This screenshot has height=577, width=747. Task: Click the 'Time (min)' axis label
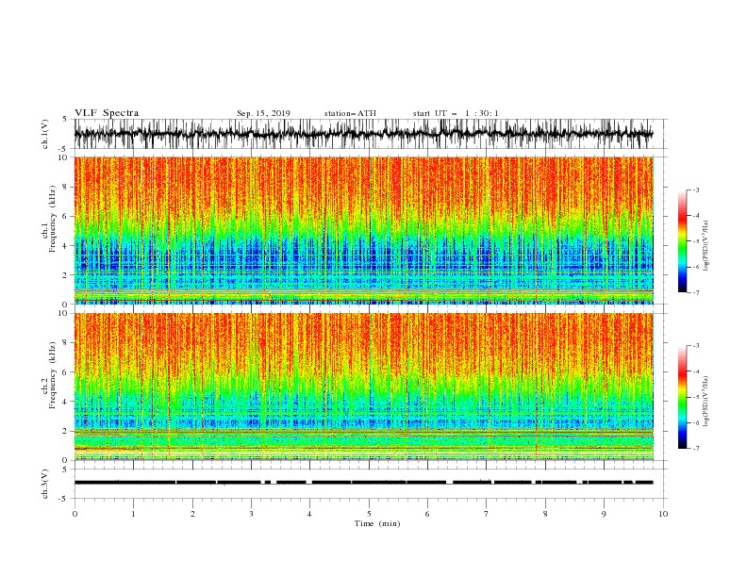tap(377, 523)
